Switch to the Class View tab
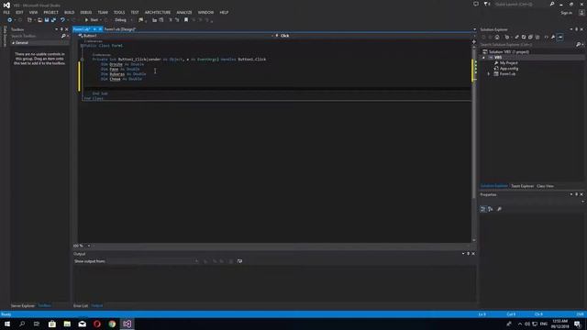The height and width of the screenshot is (330, 587). 545,186
